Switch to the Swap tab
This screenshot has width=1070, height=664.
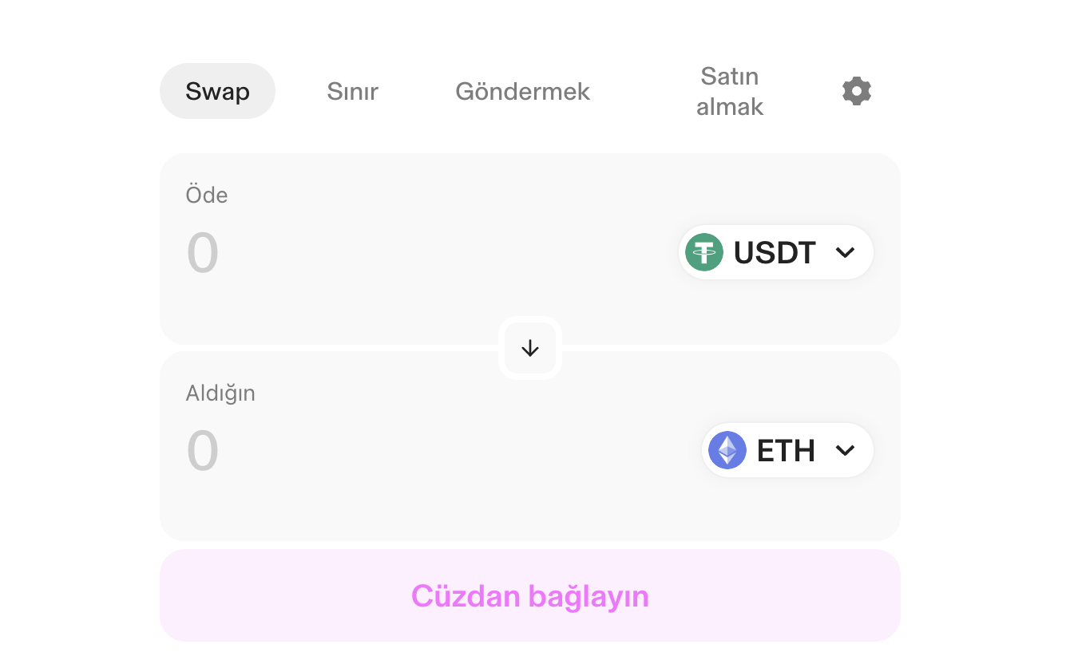(x=217, y=91)
